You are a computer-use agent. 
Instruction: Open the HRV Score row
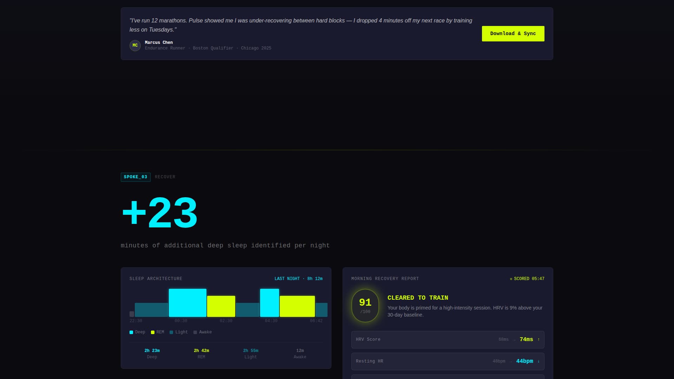pyautogui.click(x=448, y=340)
